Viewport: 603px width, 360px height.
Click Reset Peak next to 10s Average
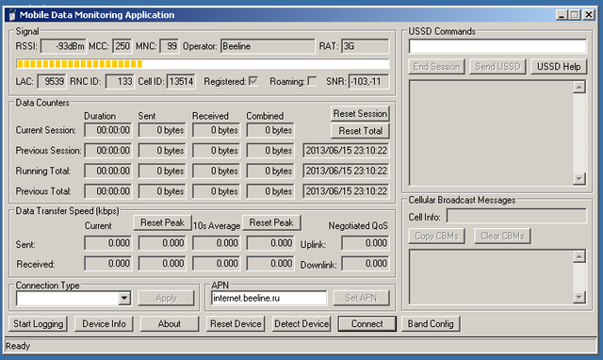point(271,222)
